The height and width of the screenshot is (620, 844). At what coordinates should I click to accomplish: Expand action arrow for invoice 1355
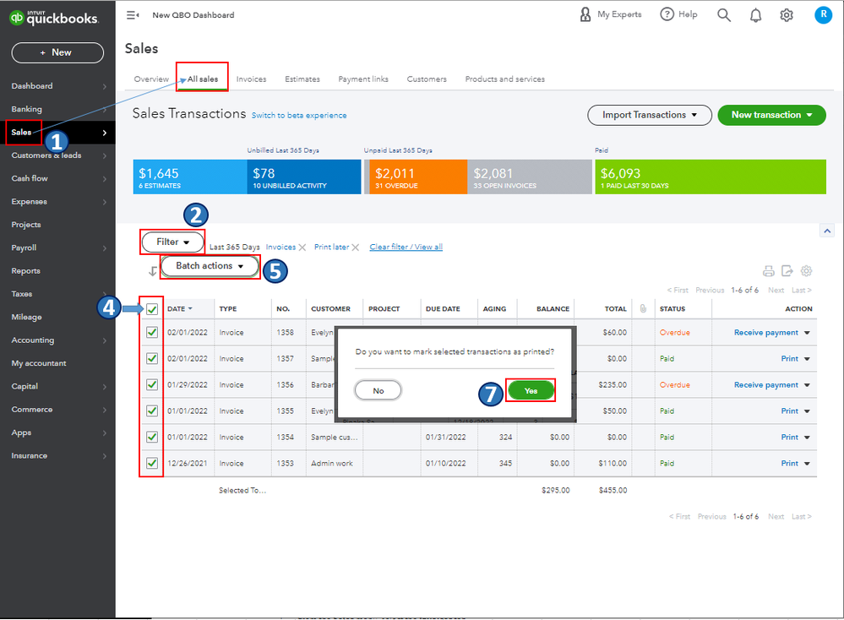coord(807,411)
